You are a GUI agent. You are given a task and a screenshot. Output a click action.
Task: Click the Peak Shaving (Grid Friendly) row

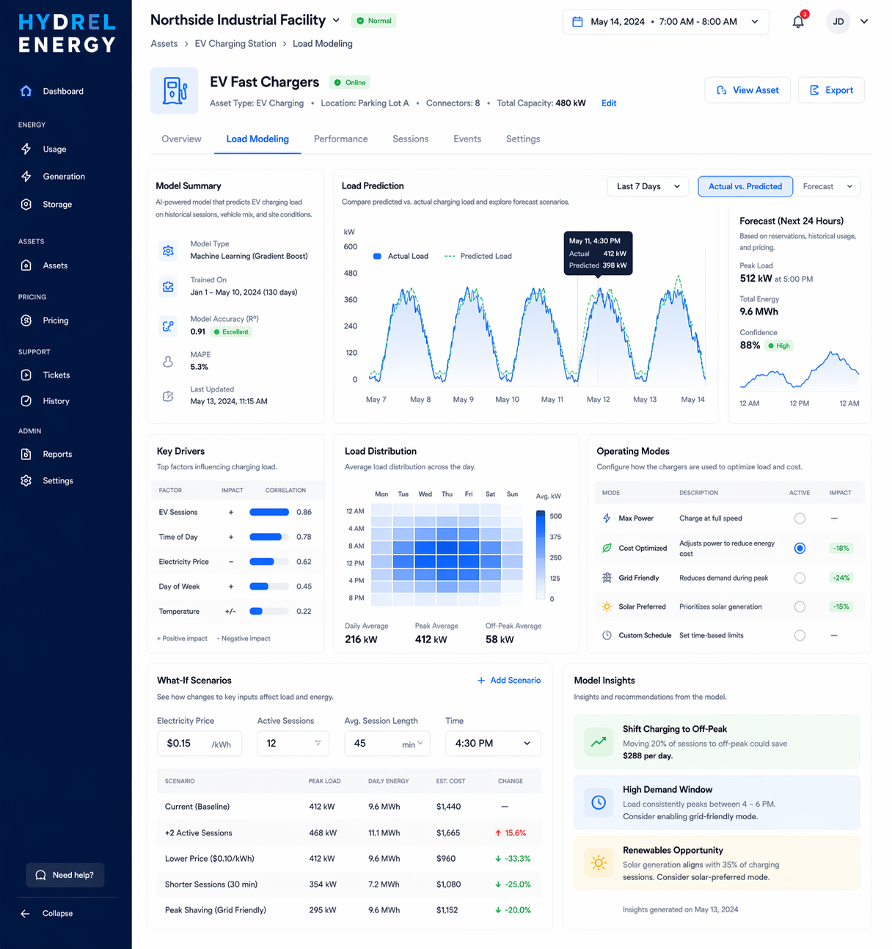[349, 909]
